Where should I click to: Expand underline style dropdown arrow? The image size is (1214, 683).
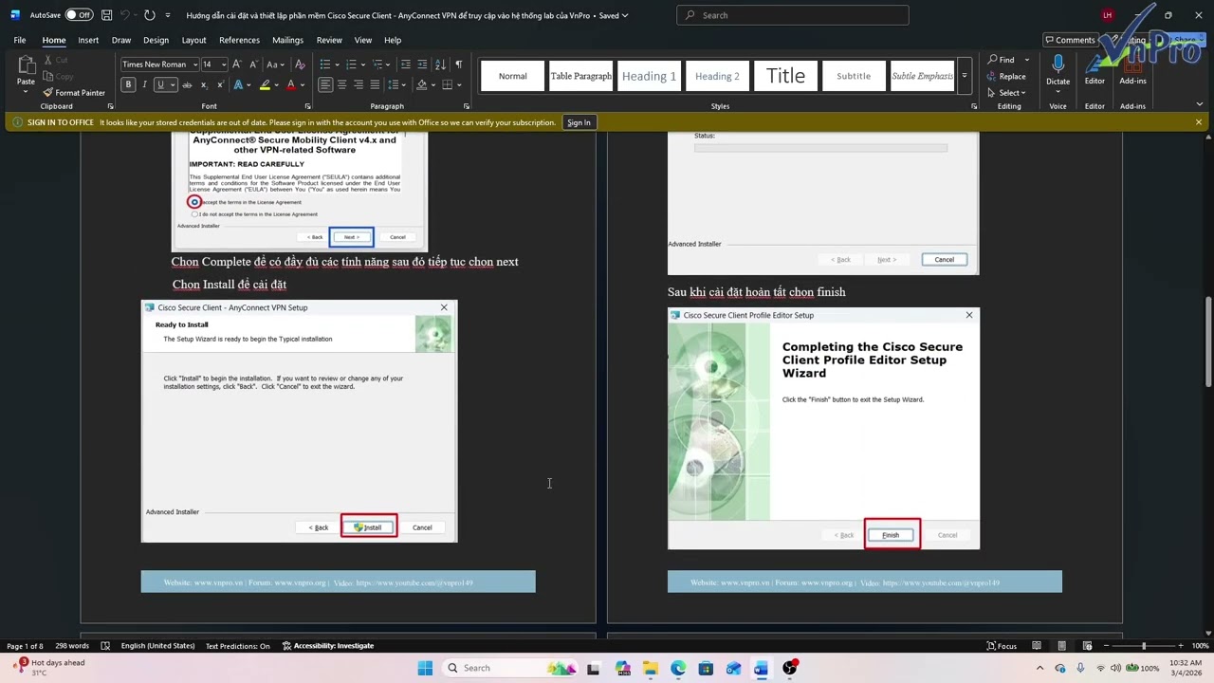click(x=173, y=84)
